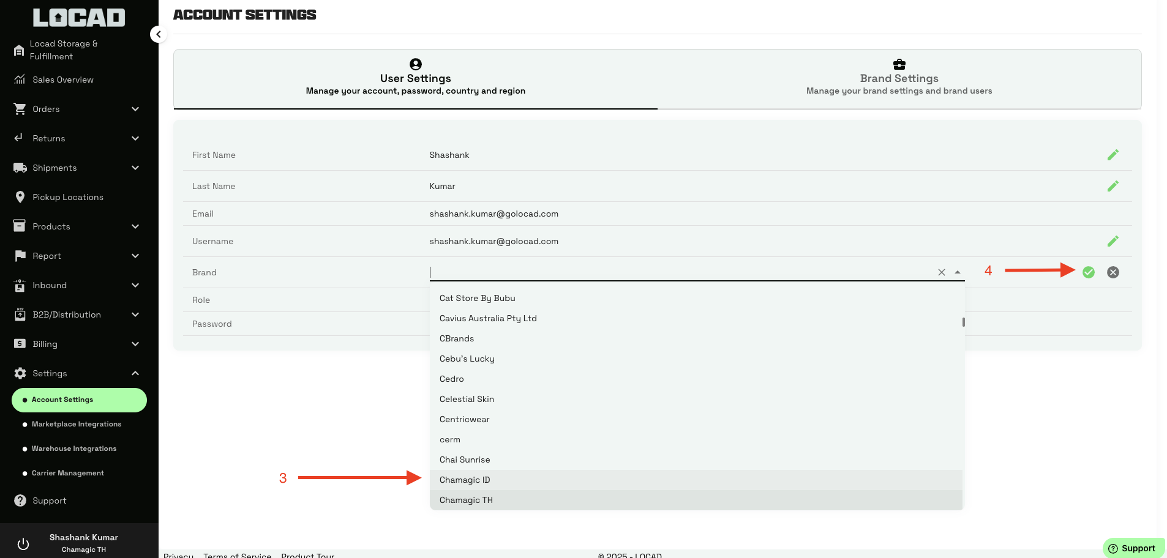Select Centricwear brand
This screenshot has width=1167, height=558.
tap(696, 419)
